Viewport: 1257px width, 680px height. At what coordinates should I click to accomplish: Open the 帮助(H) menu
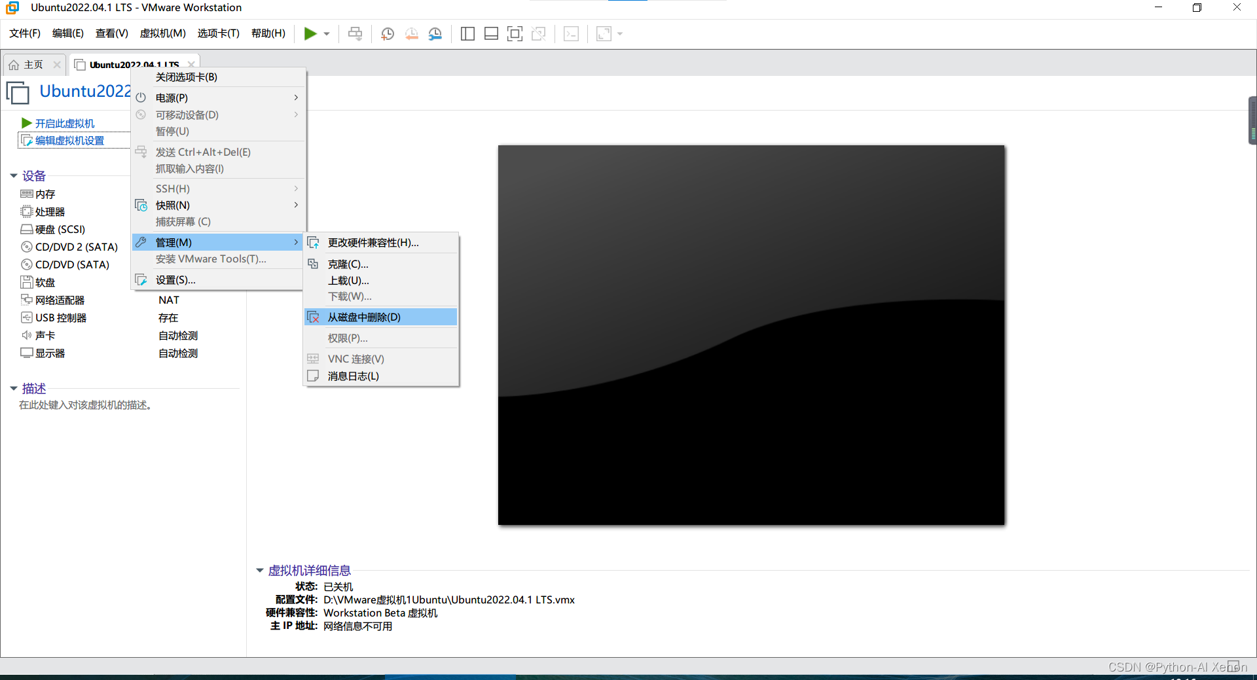(268, 33)
